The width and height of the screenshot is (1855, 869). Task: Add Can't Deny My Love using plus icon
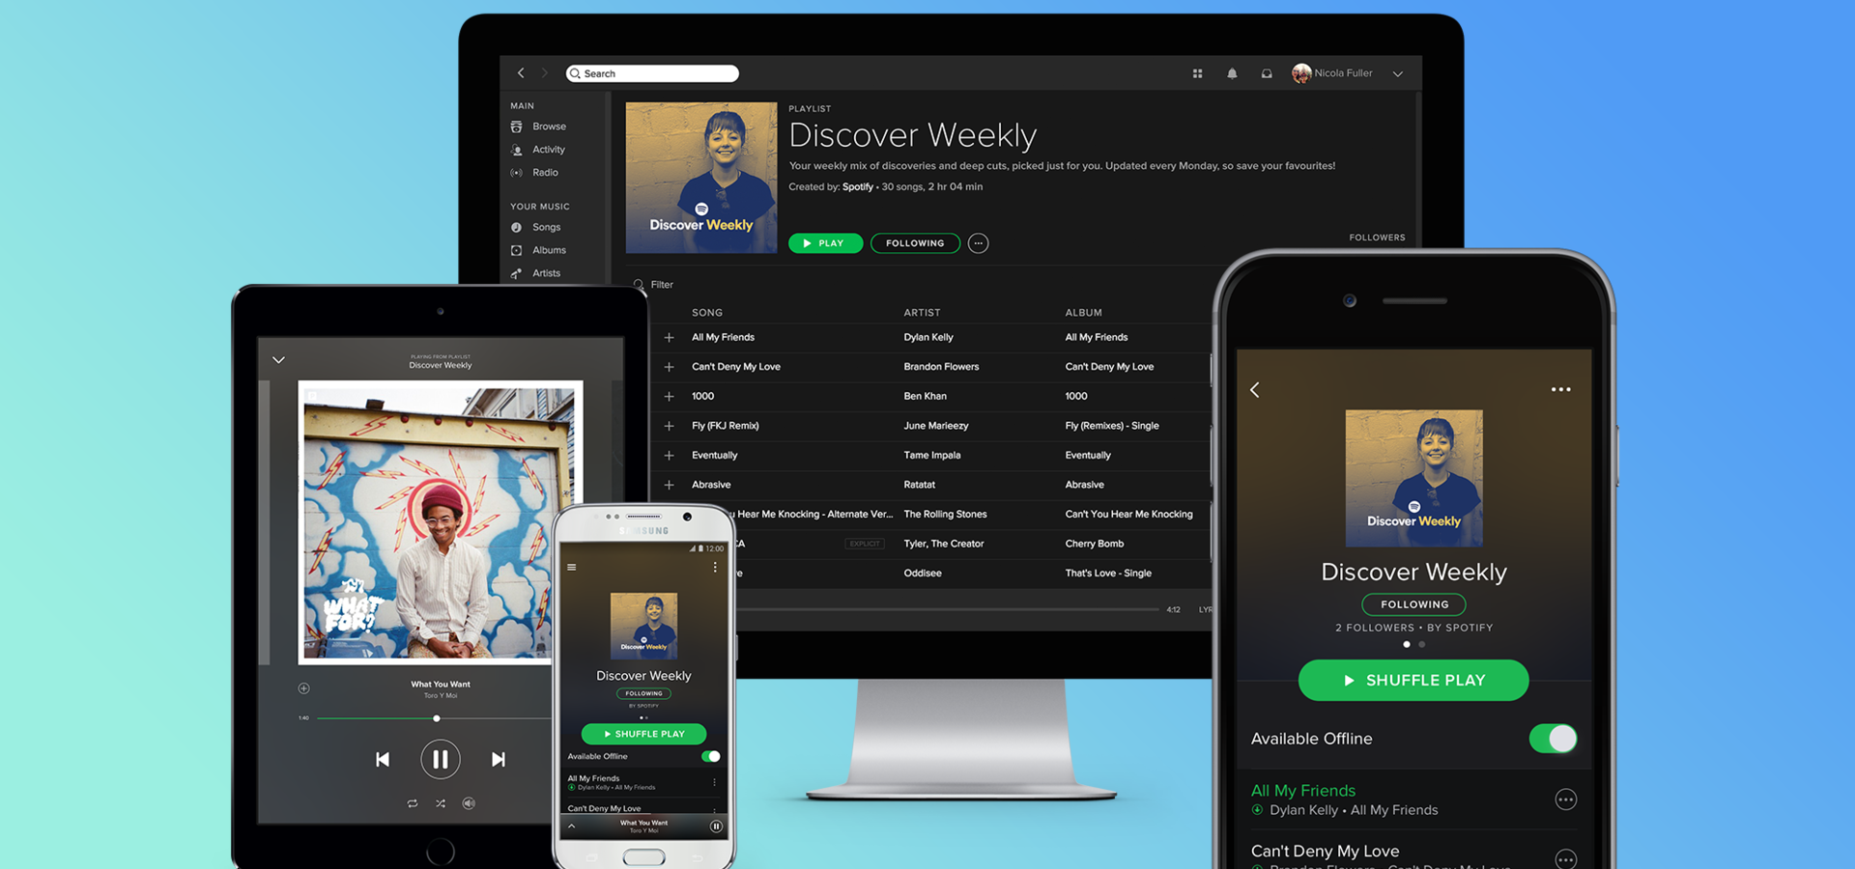[669, 367]
